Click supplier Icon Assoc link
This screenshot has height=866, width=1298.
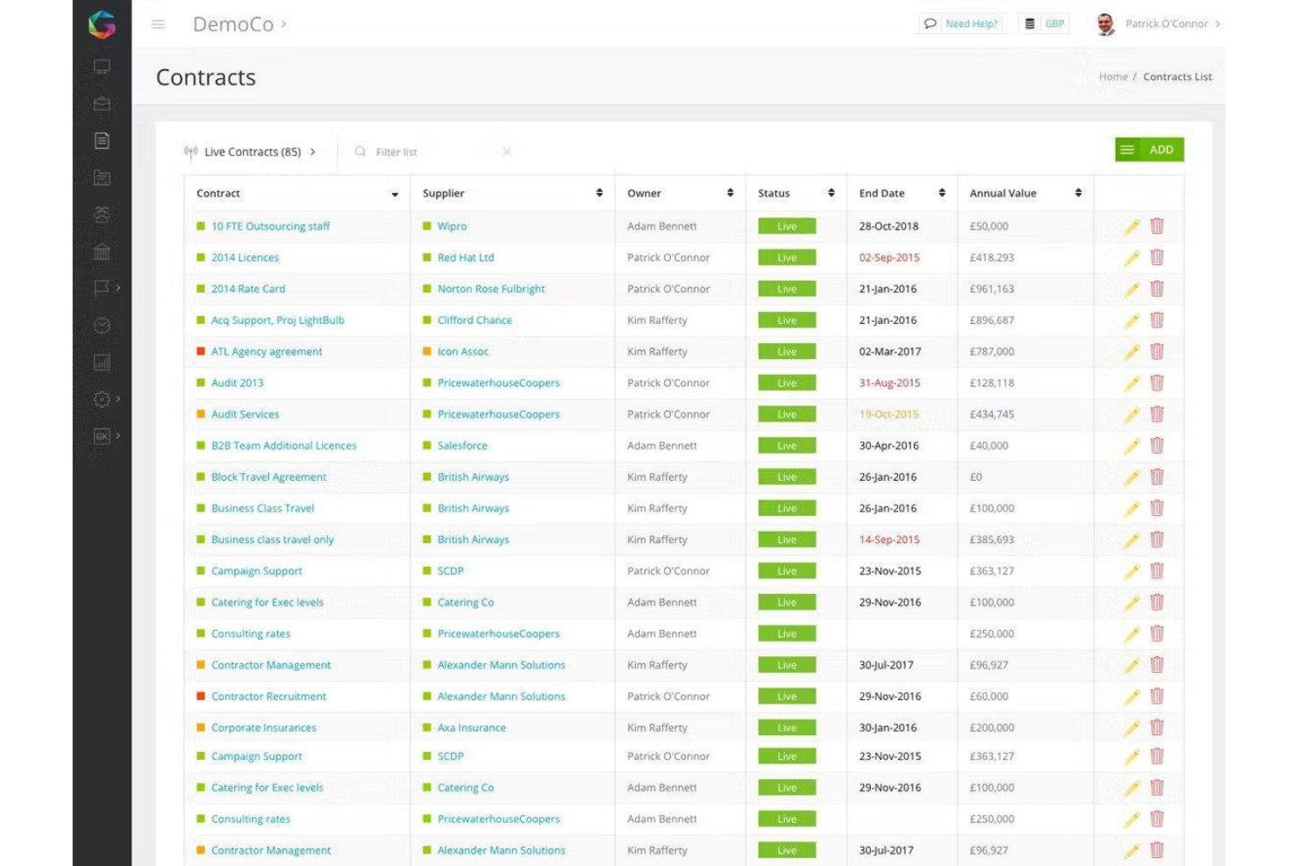(x=462, y=352)
